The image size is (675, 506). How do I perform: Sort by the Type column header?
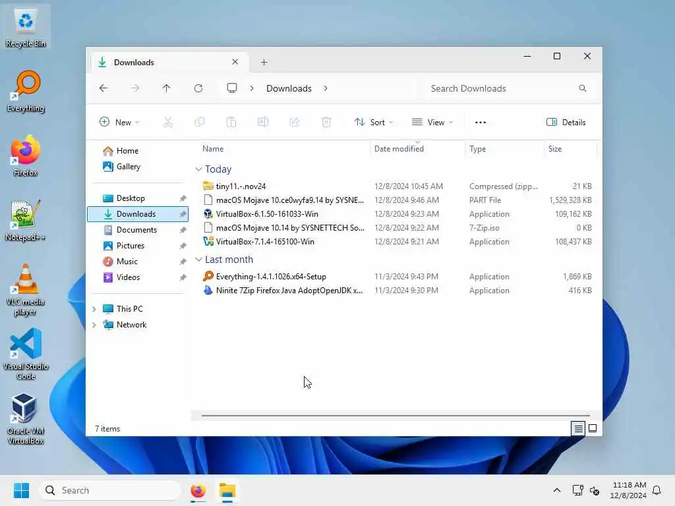click(504, 149)
